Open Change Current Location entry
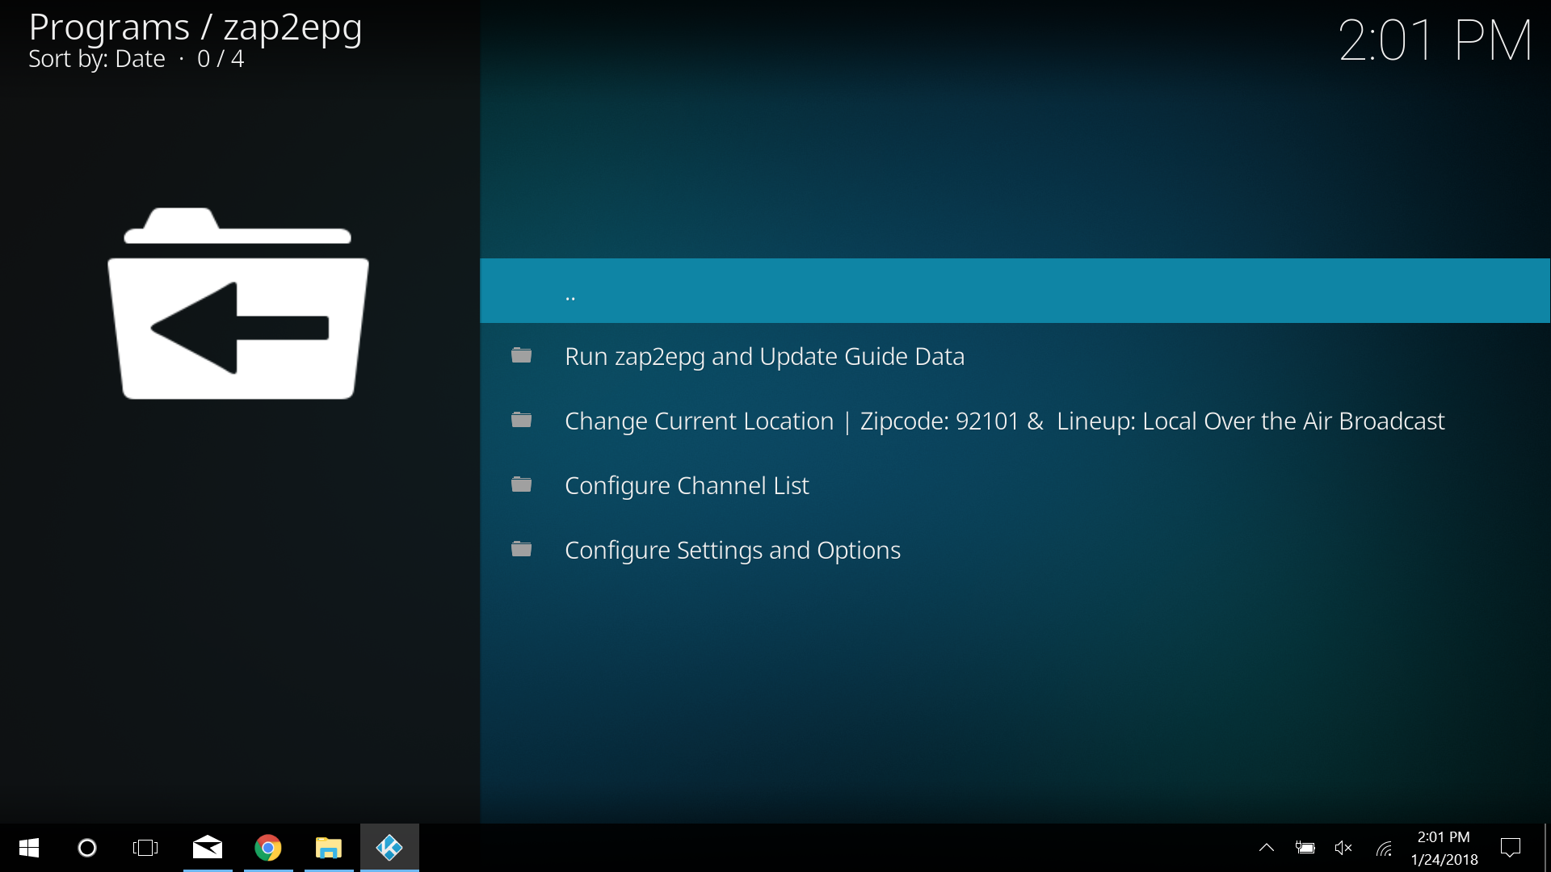The width and height of the screenshot is (1551, 872). tap(1015, 420)
